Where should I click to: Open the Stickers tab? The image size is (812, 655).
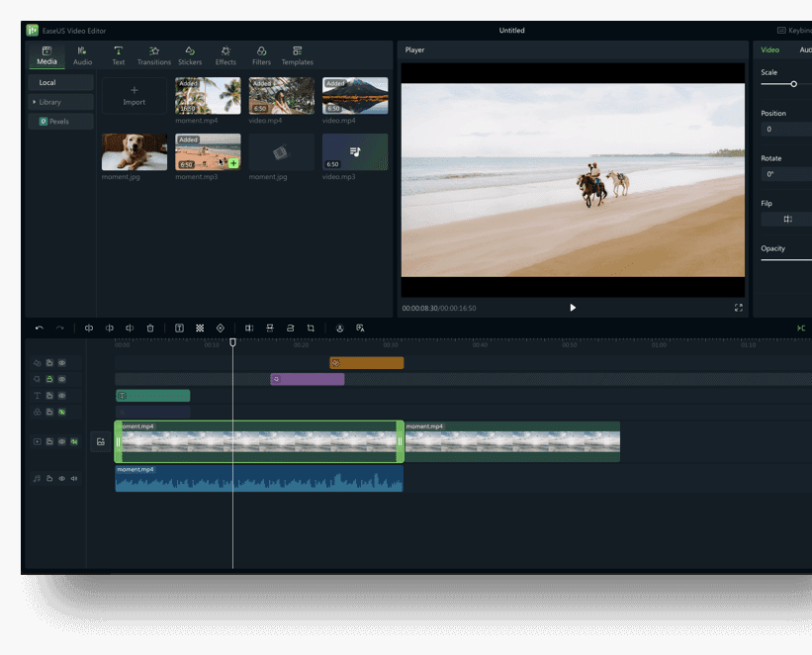(x=190, y=55)
